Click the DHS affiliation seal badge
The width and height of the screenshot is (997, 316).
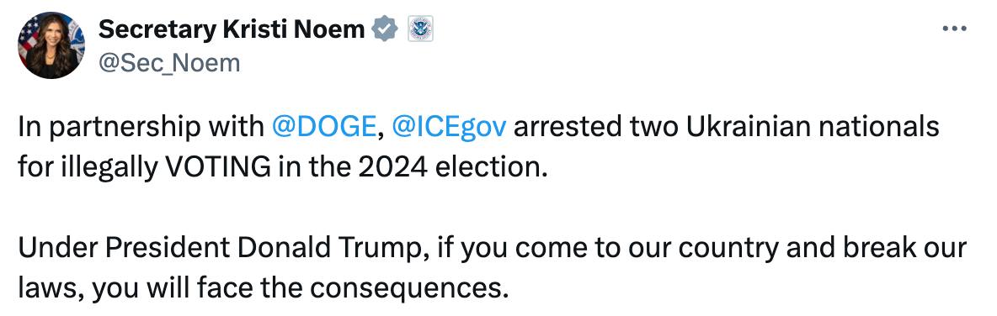420,29
